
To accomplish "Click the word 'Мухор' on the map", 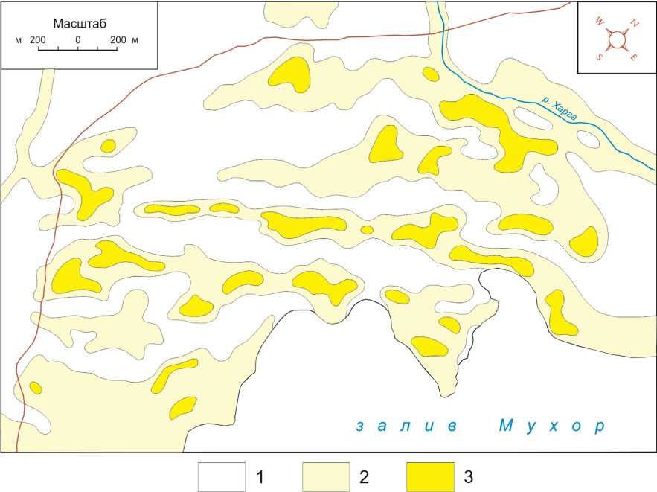I will tap(552, 426).
